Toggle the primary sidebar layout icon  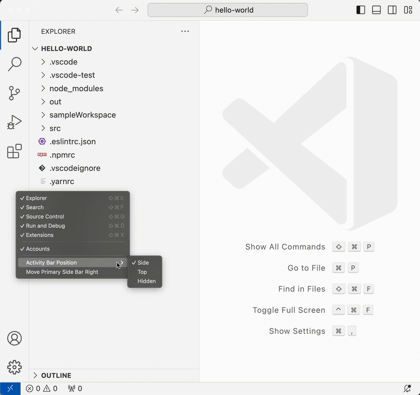361,10
